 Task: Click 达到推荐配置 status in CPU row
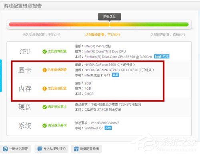coord(57,51)
